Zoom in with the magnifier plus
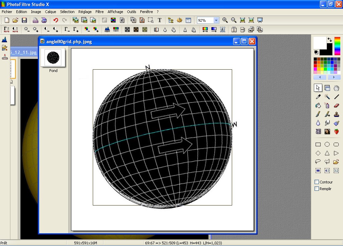 [x=225, y=20]
